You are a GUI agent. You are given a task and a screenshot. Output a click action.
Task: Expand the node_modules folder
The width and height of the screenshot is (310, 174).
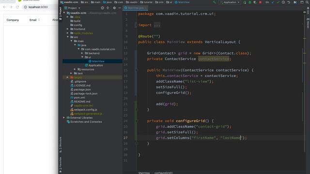tap(68, 33)
